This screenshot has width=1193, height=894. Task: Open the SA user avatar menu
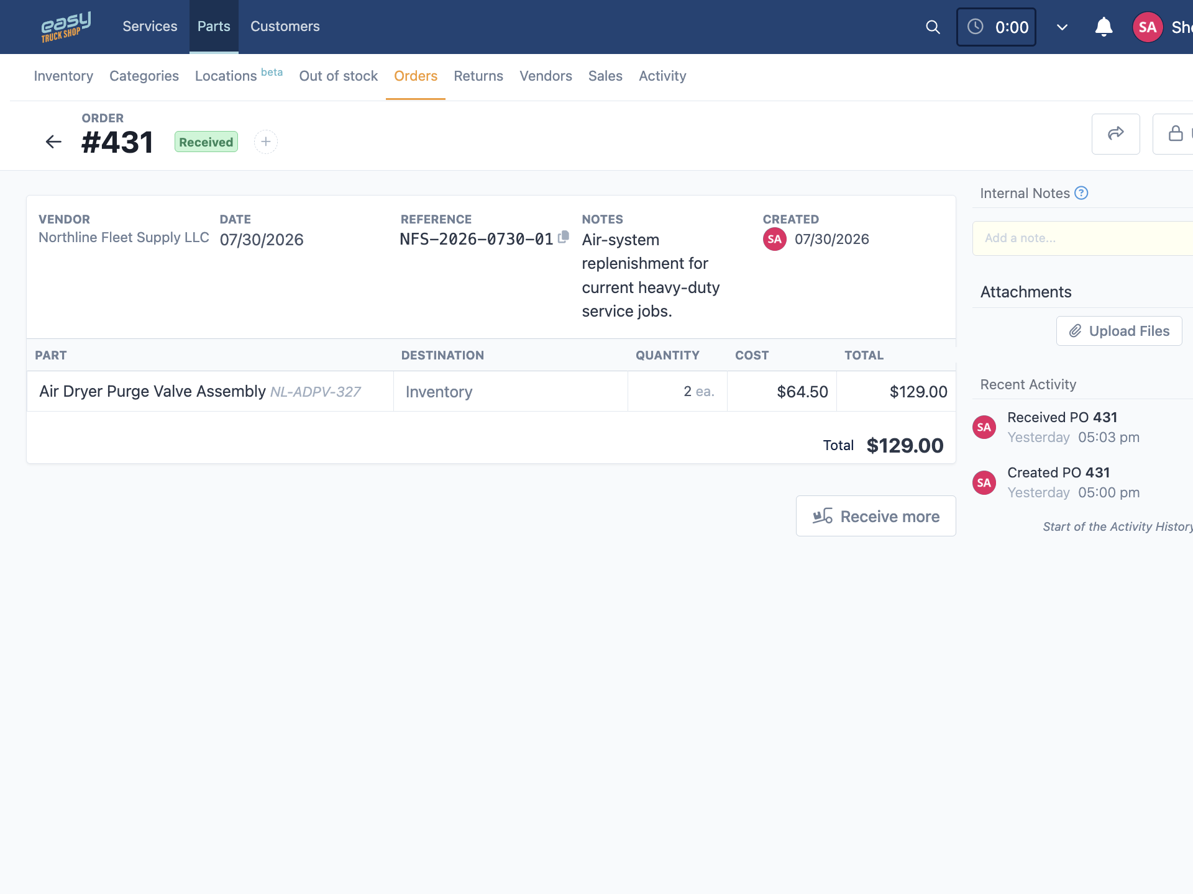[x=1148, y=27]
